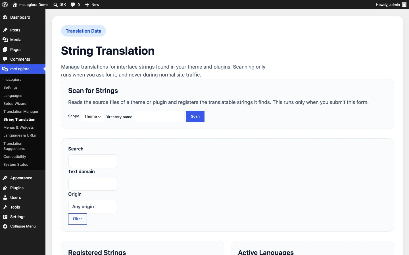
Task: Open the top-level mcLogiora menu label
Action: 20,69
